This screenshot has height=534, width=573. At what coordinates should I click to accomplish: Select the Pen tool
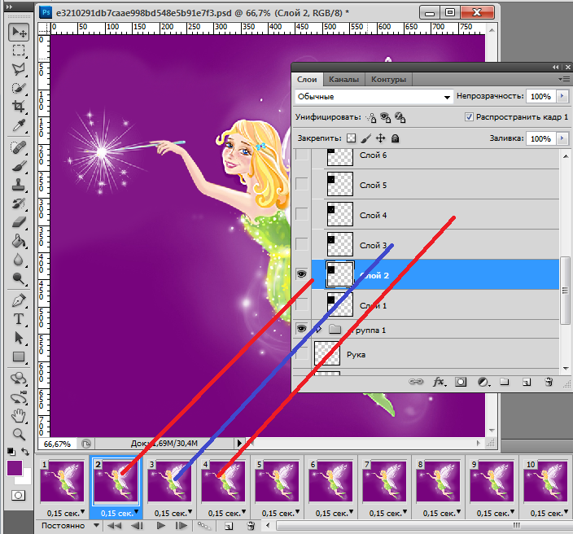point(19,301)
